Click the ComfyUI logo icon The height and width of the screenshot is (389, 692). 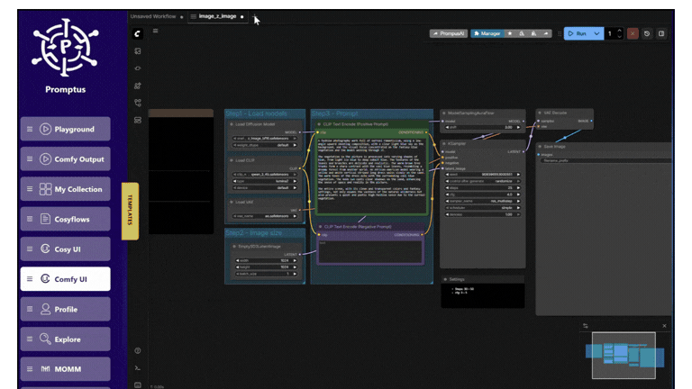coord(138,33)
